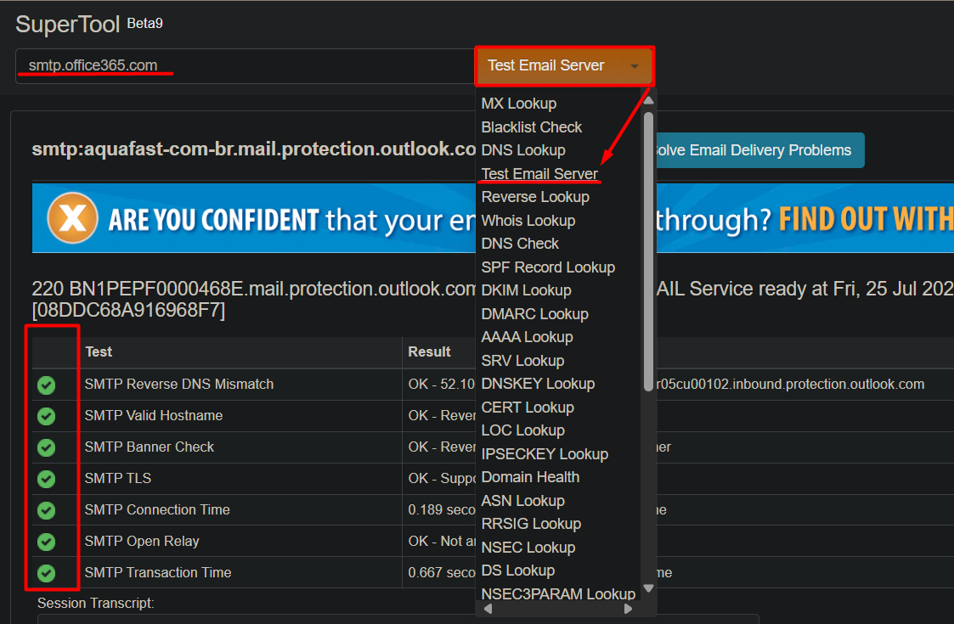Click the green check icon for SMTP Banner Check
Screen dimensions: 954x624
point(46,447)
